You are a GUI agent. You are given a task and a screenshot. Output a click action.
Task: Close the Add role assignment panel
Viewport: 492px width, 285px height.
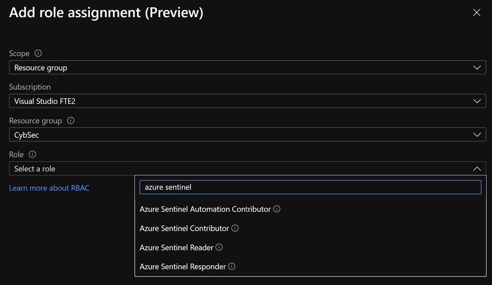[476, 13]
